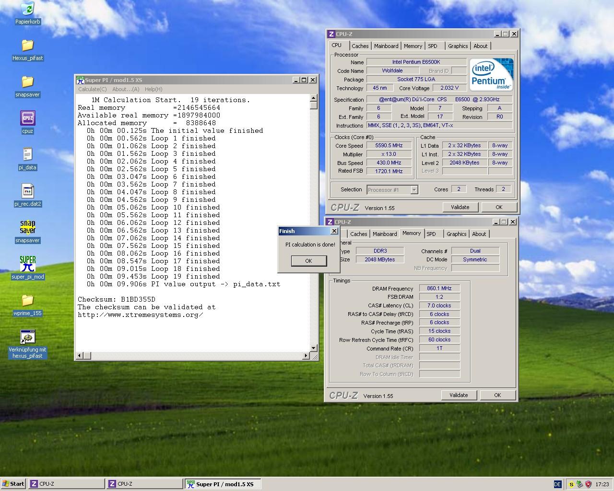Click Validate in upper CPU-Z window

460,207
